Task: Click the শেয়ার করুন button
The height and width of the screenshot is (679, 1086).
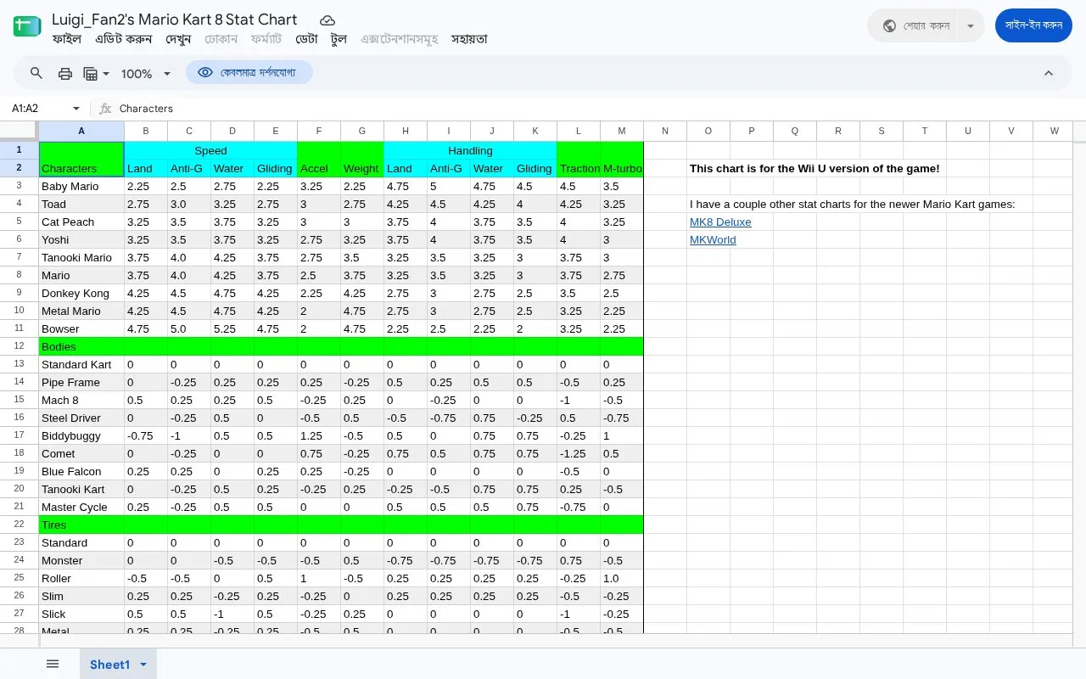Action: [x=913, y=25]
